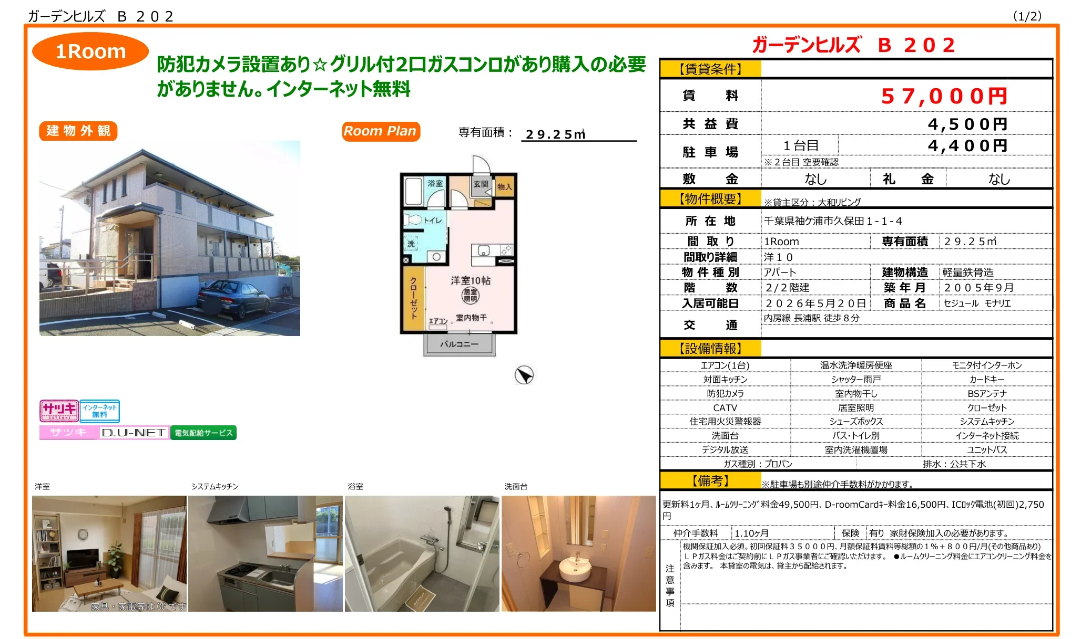Image resolution: width=1081 pixels, height=639 pixels.
Task: Open the 浴室 bathroom photo
Action: pyautogui.click(x=422, y=553)
